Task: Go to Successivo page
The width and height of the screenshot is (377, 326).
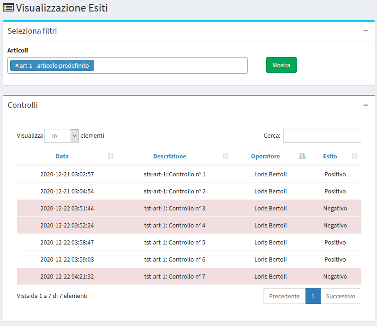Action: coord(341,296)
